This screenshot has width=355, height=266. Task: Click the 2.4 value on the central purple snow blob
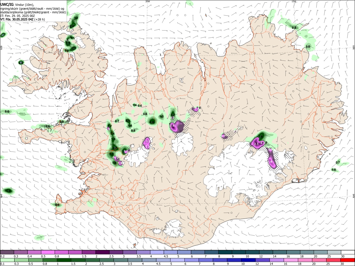[x=172, y=126]
